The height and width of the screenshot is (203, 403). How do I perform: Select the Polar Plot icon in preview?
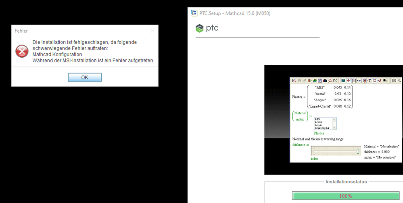(309, 81)
